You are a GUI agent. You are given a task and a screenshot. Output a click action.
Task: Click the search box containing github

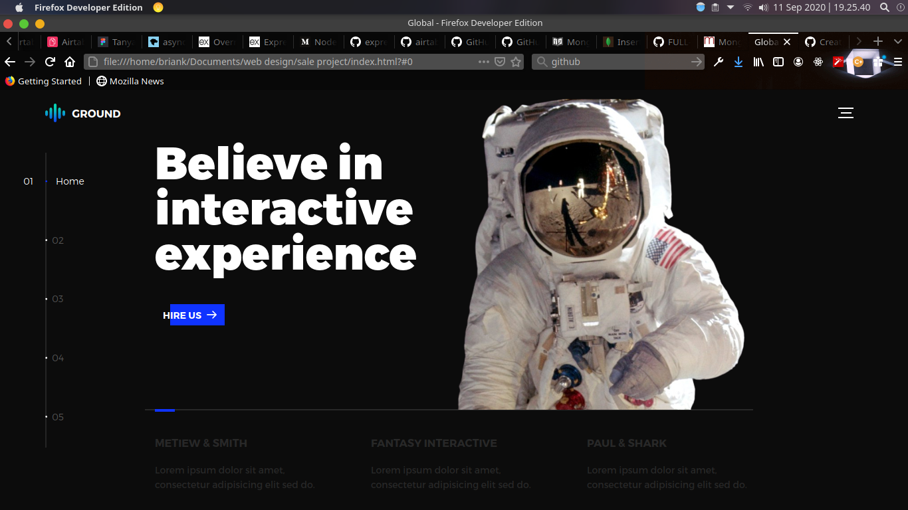click(x=618, y=62)
